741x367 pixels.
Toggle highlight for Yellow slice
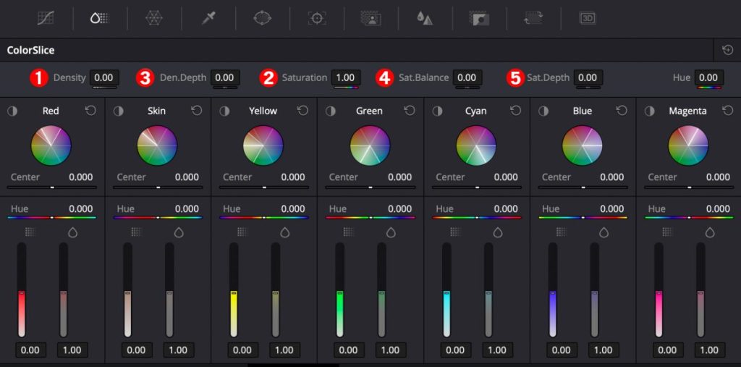[x=224, y=111]
